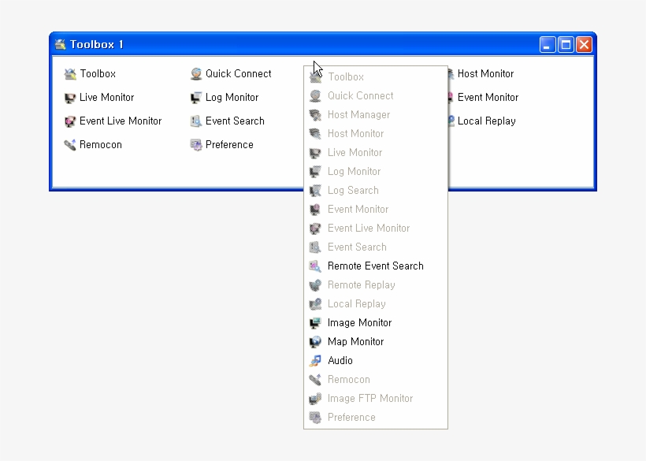The image size is (646, 461).
Task: Choose Remote Event Search from the menu
Action: coord(375,266)
